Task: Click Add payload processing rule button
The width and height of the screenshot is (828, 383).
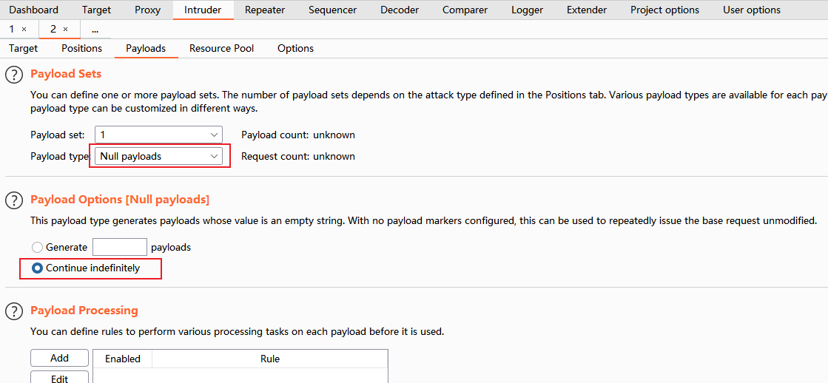Action: (60, 358)
